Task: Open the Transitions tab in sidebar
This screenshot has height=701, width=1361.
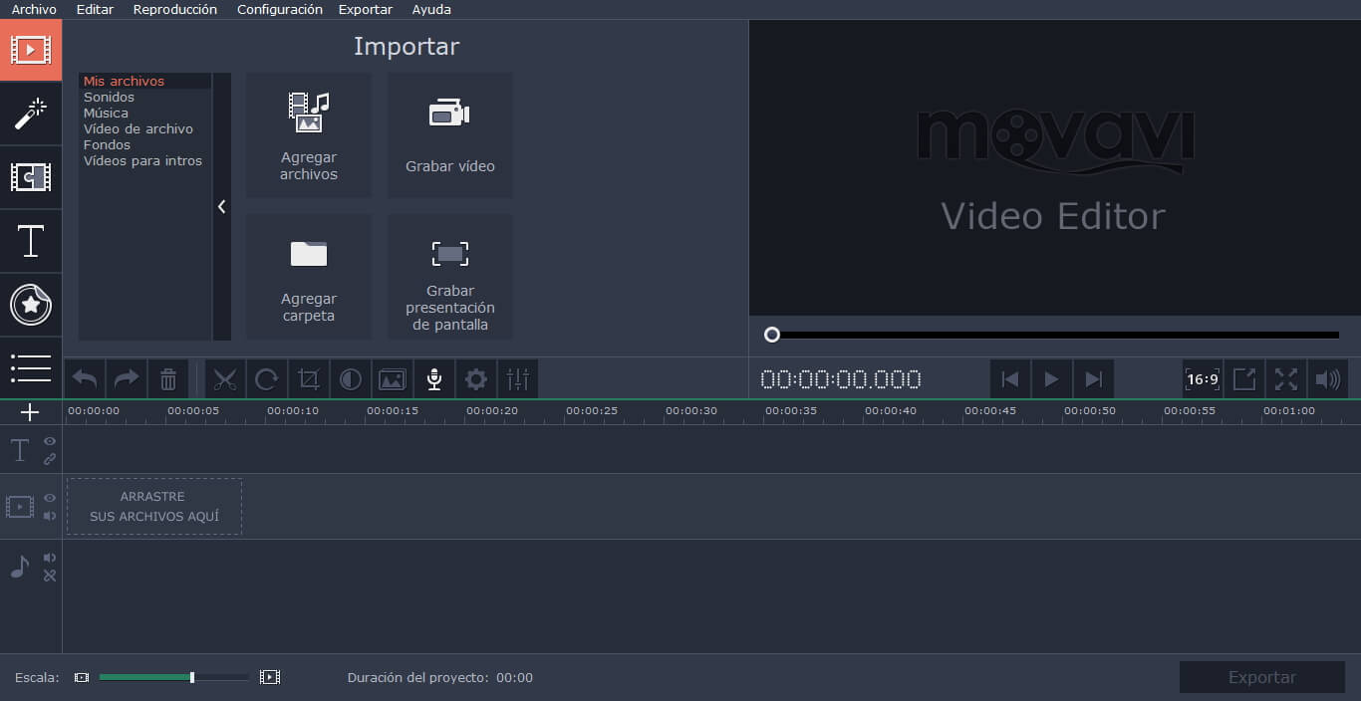Action: click(31, 177)
